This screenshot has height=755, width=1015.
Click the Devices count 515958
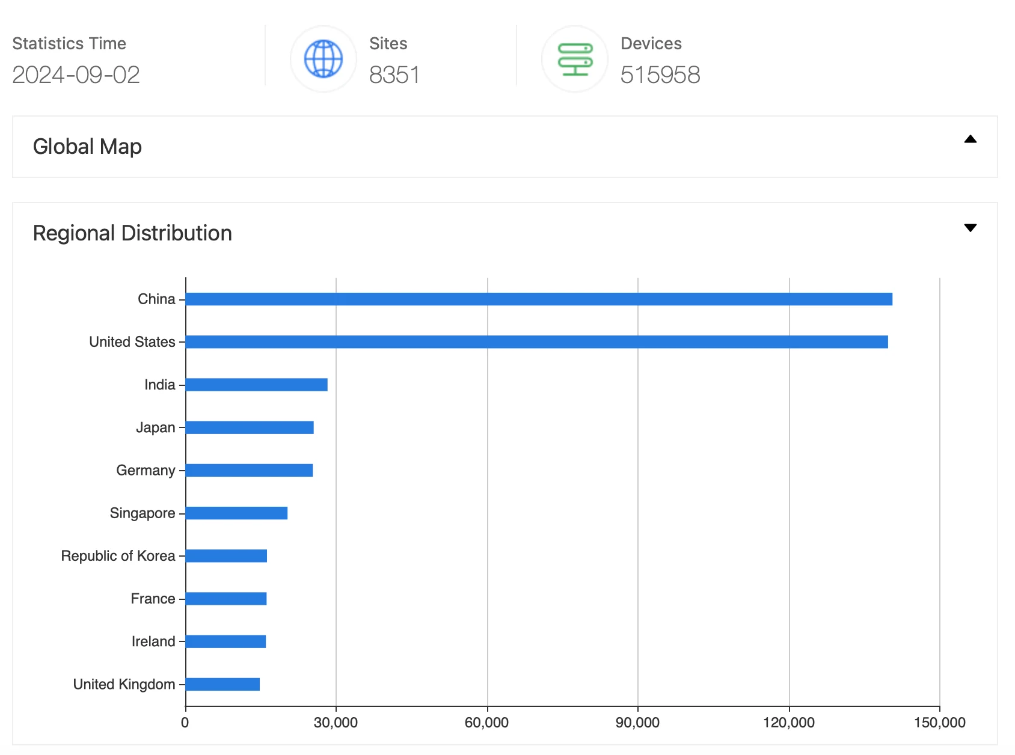tap(660, 75)
